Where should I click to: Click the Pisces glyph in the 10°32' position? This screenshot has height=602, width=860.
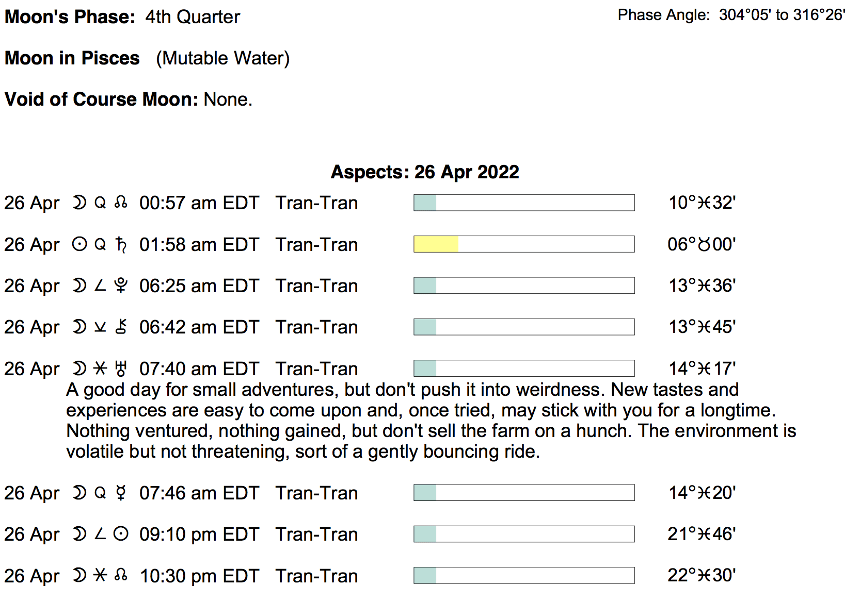coord(704,203)
